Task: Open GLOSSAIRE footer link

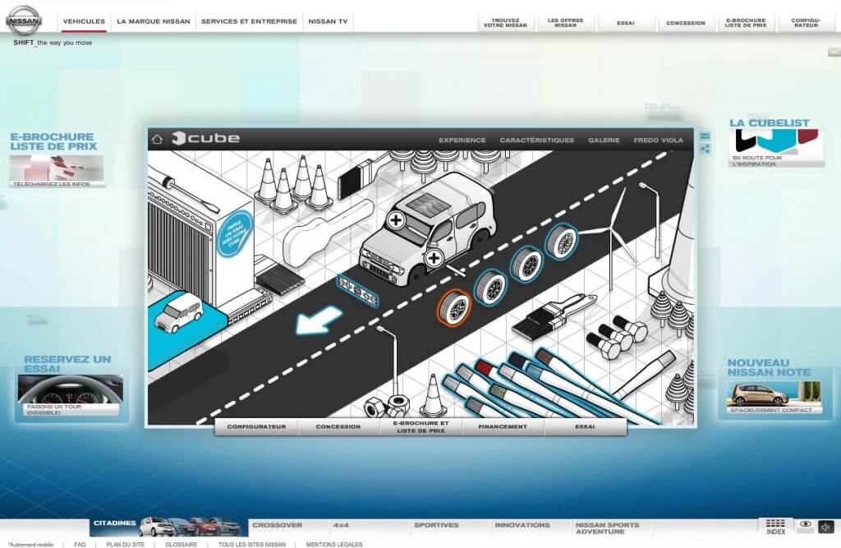Action: (181, 544)
